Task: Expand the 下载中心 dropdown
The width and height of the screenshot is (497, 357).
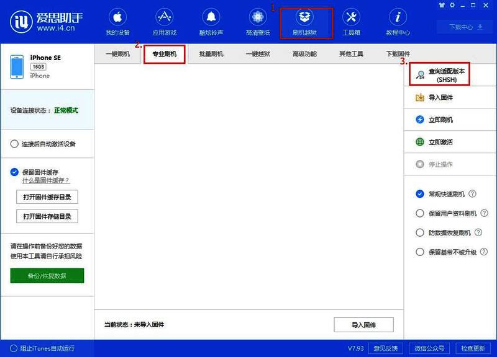Action: [x=465, y=27]
